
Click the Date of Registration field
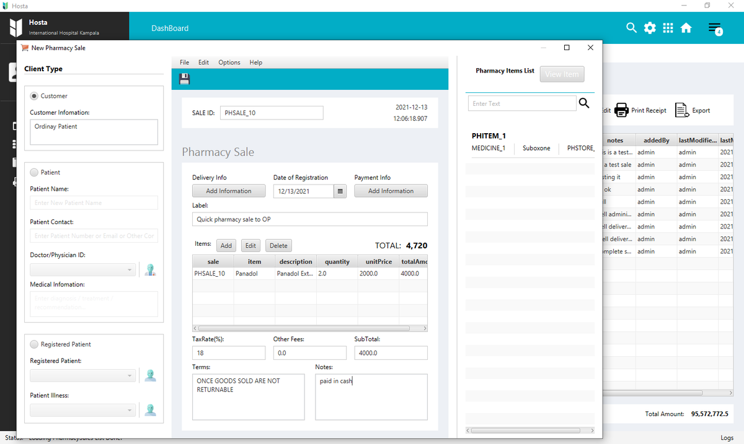point(304,191)
